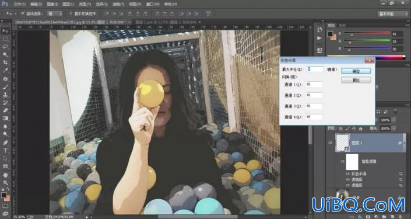Close the 彩色半调 dialog

click(x=370, y=60)
